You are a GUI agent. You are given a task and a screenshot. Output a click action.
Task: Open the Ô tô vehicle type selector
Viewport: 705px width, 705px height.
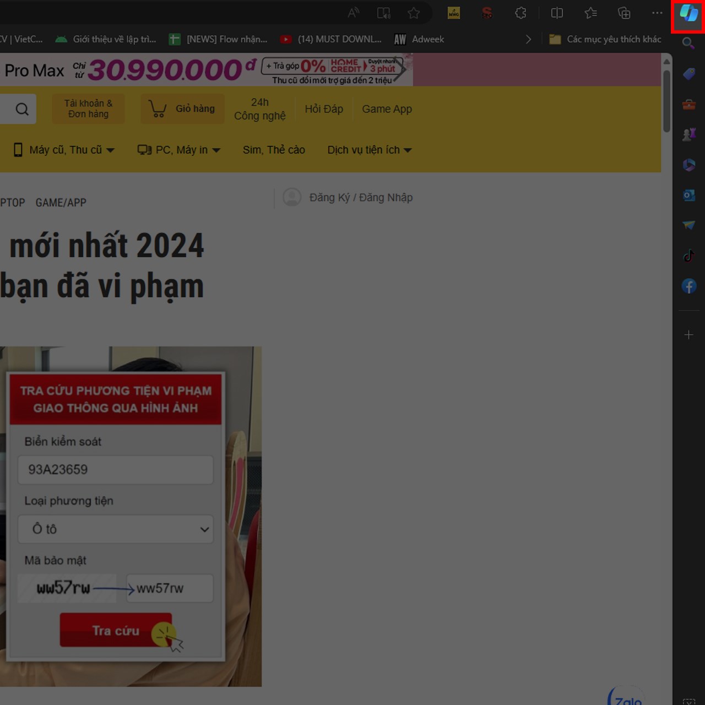(x=115, y=529)
